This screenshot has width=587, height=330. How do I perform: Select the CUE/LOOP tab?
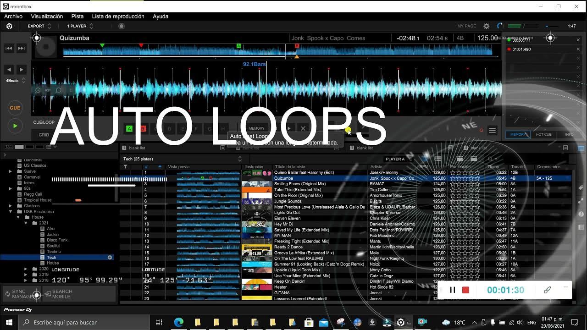click(44, 122)
